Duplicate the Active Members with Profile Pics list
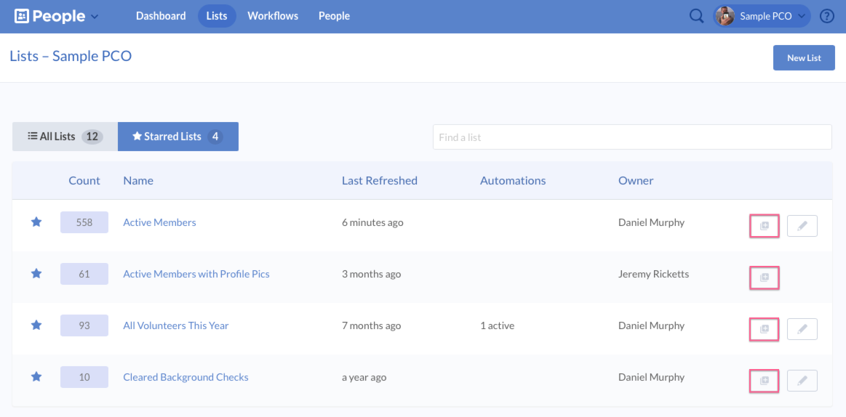Screen dimensions: 846x417 [x=765, y=278]
